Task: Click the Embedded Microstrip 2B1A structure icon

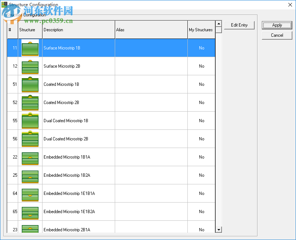Action: [x=30, y=229]
